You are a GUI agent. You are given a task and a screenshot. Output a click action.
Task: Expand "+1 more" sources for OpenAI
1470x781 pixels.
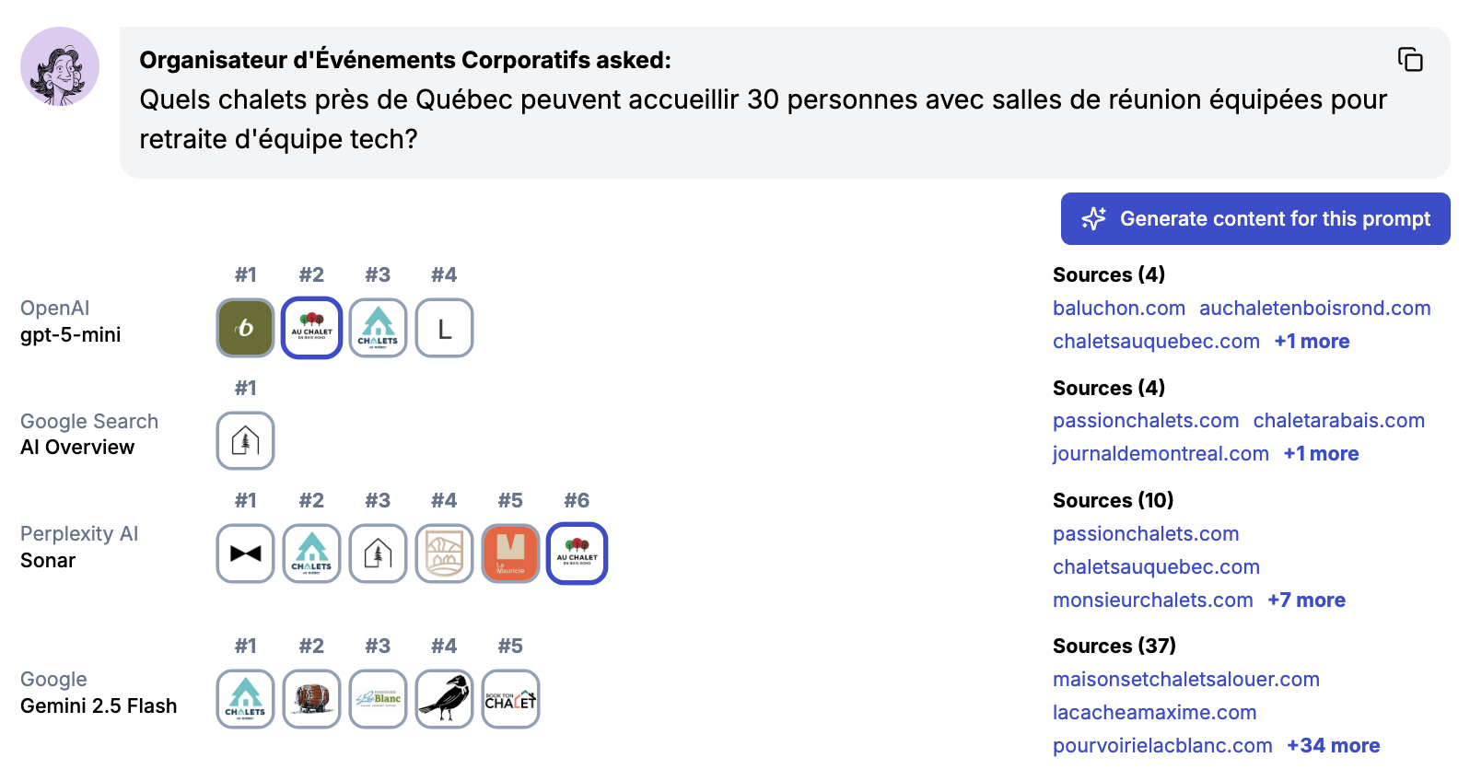[x=1312, y=342]
